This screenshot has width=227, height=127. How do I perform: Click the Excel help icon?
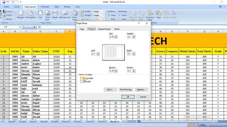[x=220, y=7]
